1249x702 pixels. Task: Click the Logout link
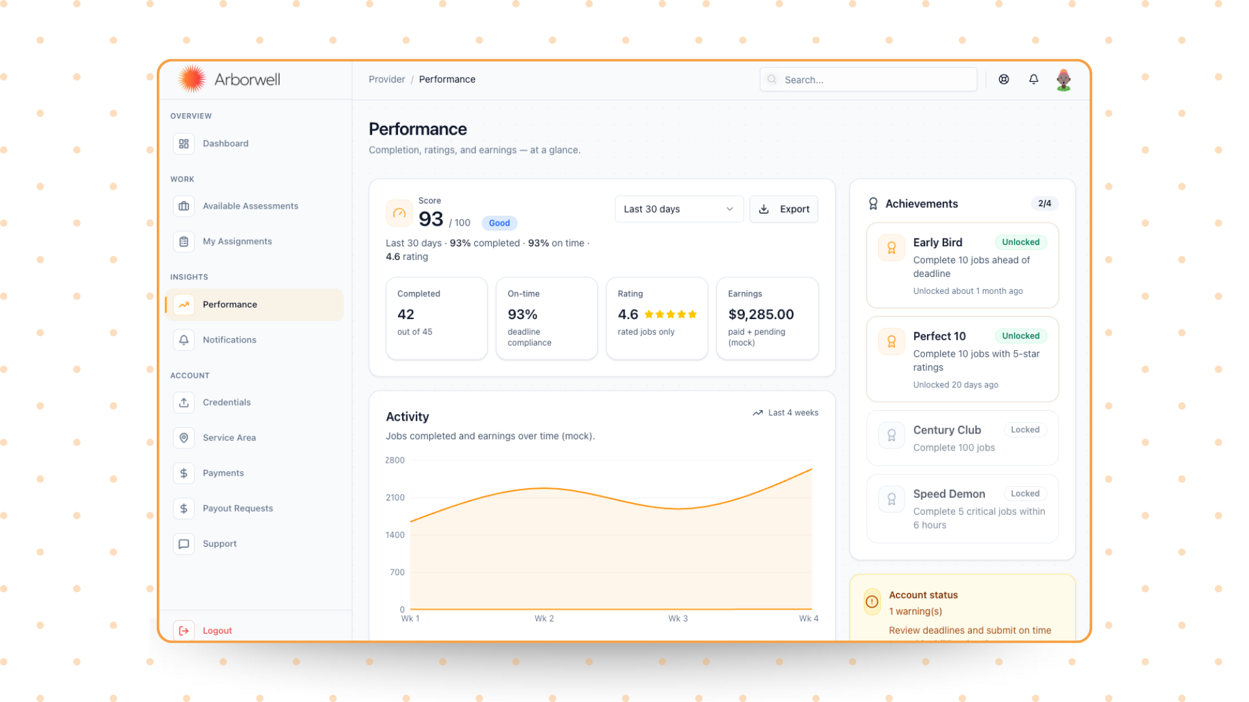coord(217,630)
